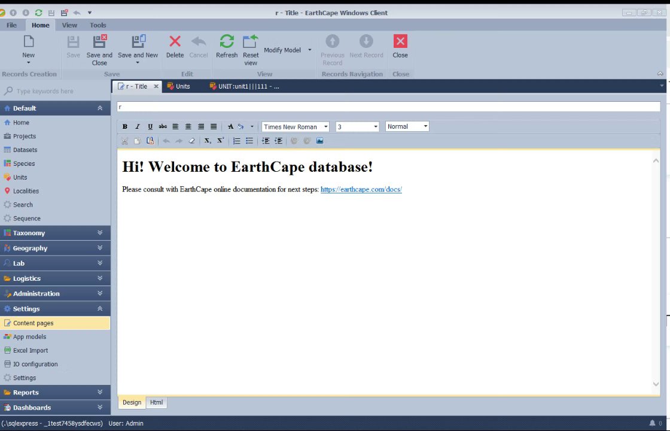The image size is (670, 431).
Task: Insert numbered list
Action: (x=237, y=141)
